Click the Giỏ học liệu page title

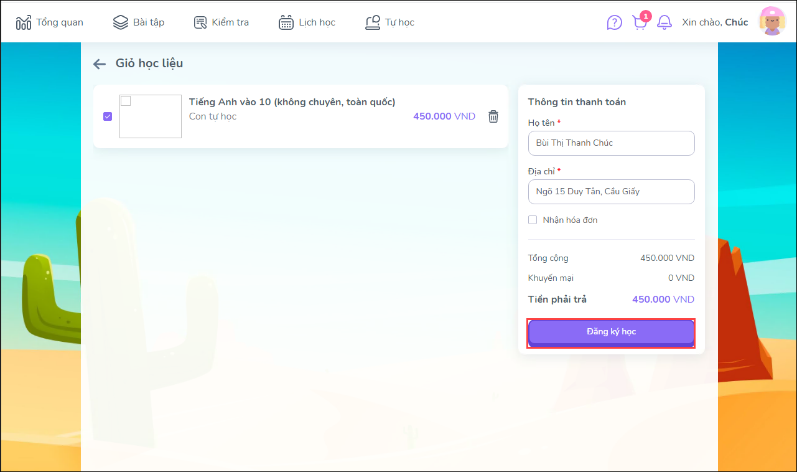pos(149,64)
